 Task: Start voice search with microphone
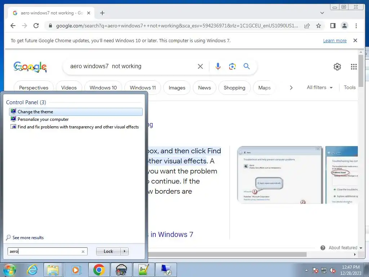tap(218, 66)
